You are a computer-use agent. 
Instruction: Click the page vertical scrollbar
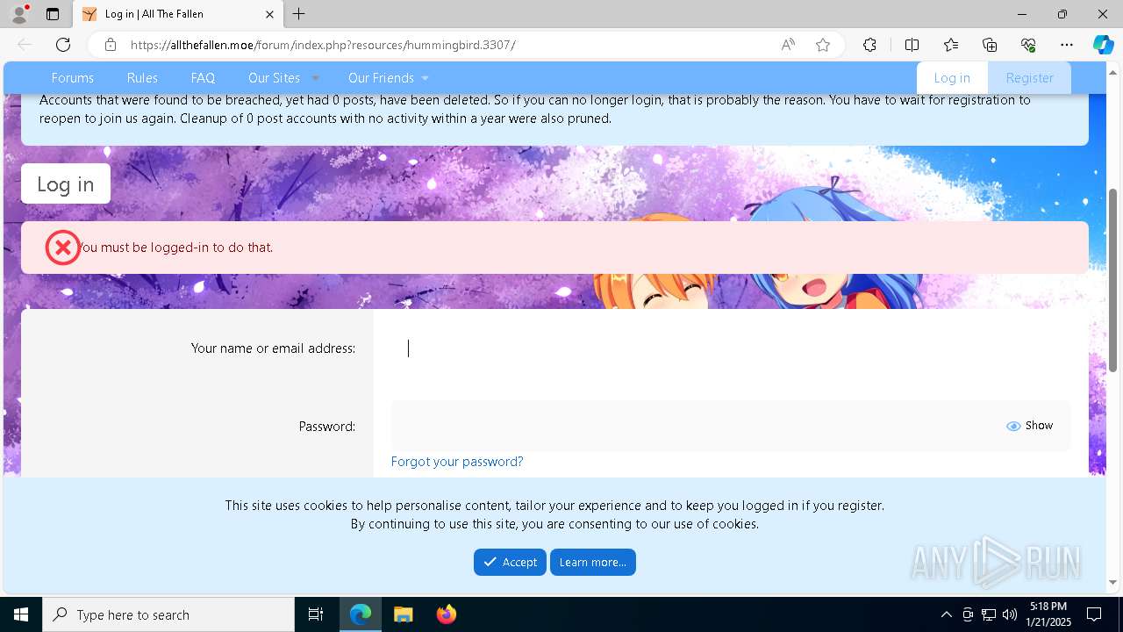click(1113, 281)
